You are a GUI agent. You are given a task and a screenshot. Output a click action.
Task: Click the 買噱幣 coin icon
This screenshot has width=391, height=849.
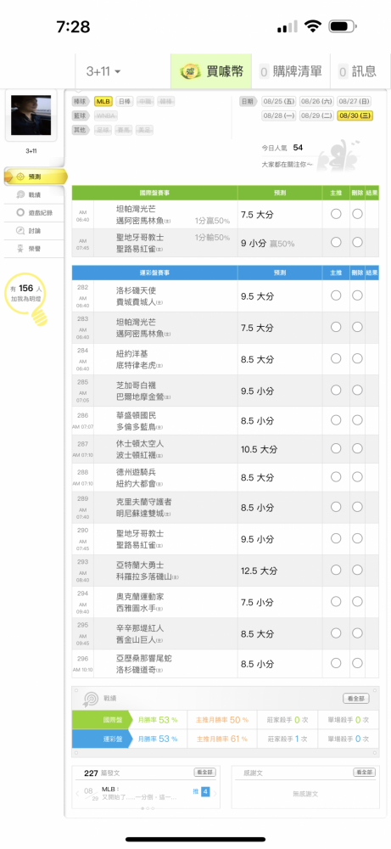tap(190, 71)
